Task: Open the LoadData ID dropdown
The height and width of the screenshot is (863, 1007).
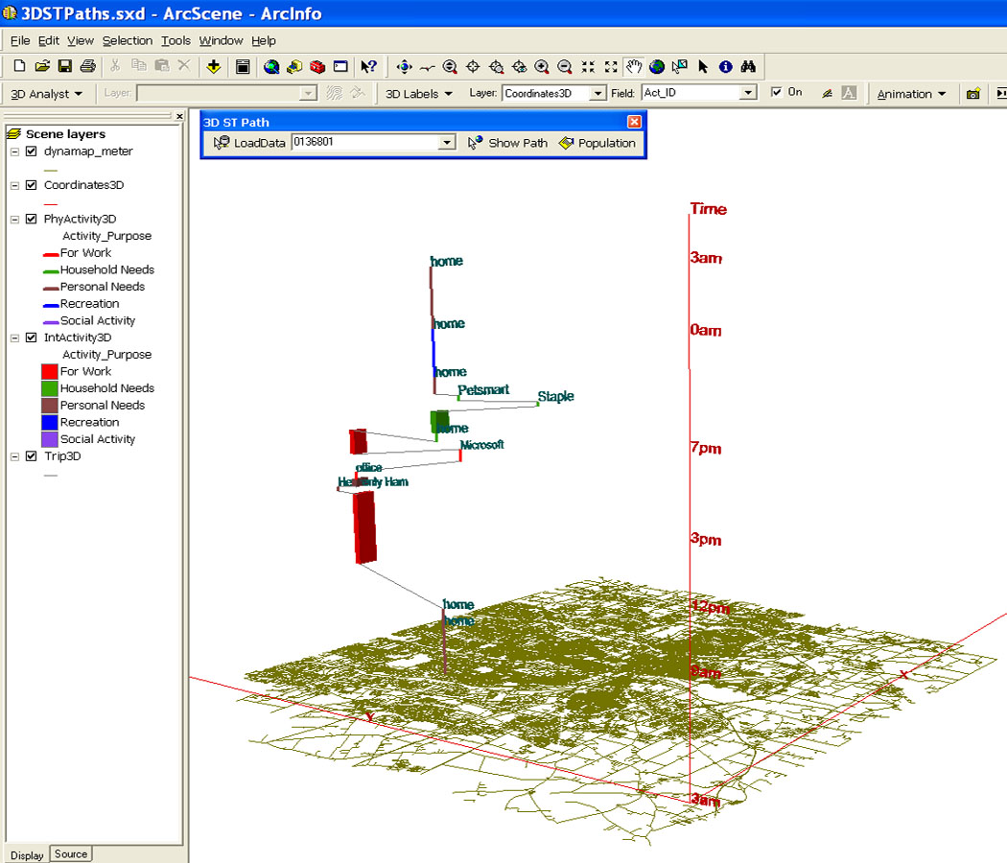Action: (x=446, y=143)
